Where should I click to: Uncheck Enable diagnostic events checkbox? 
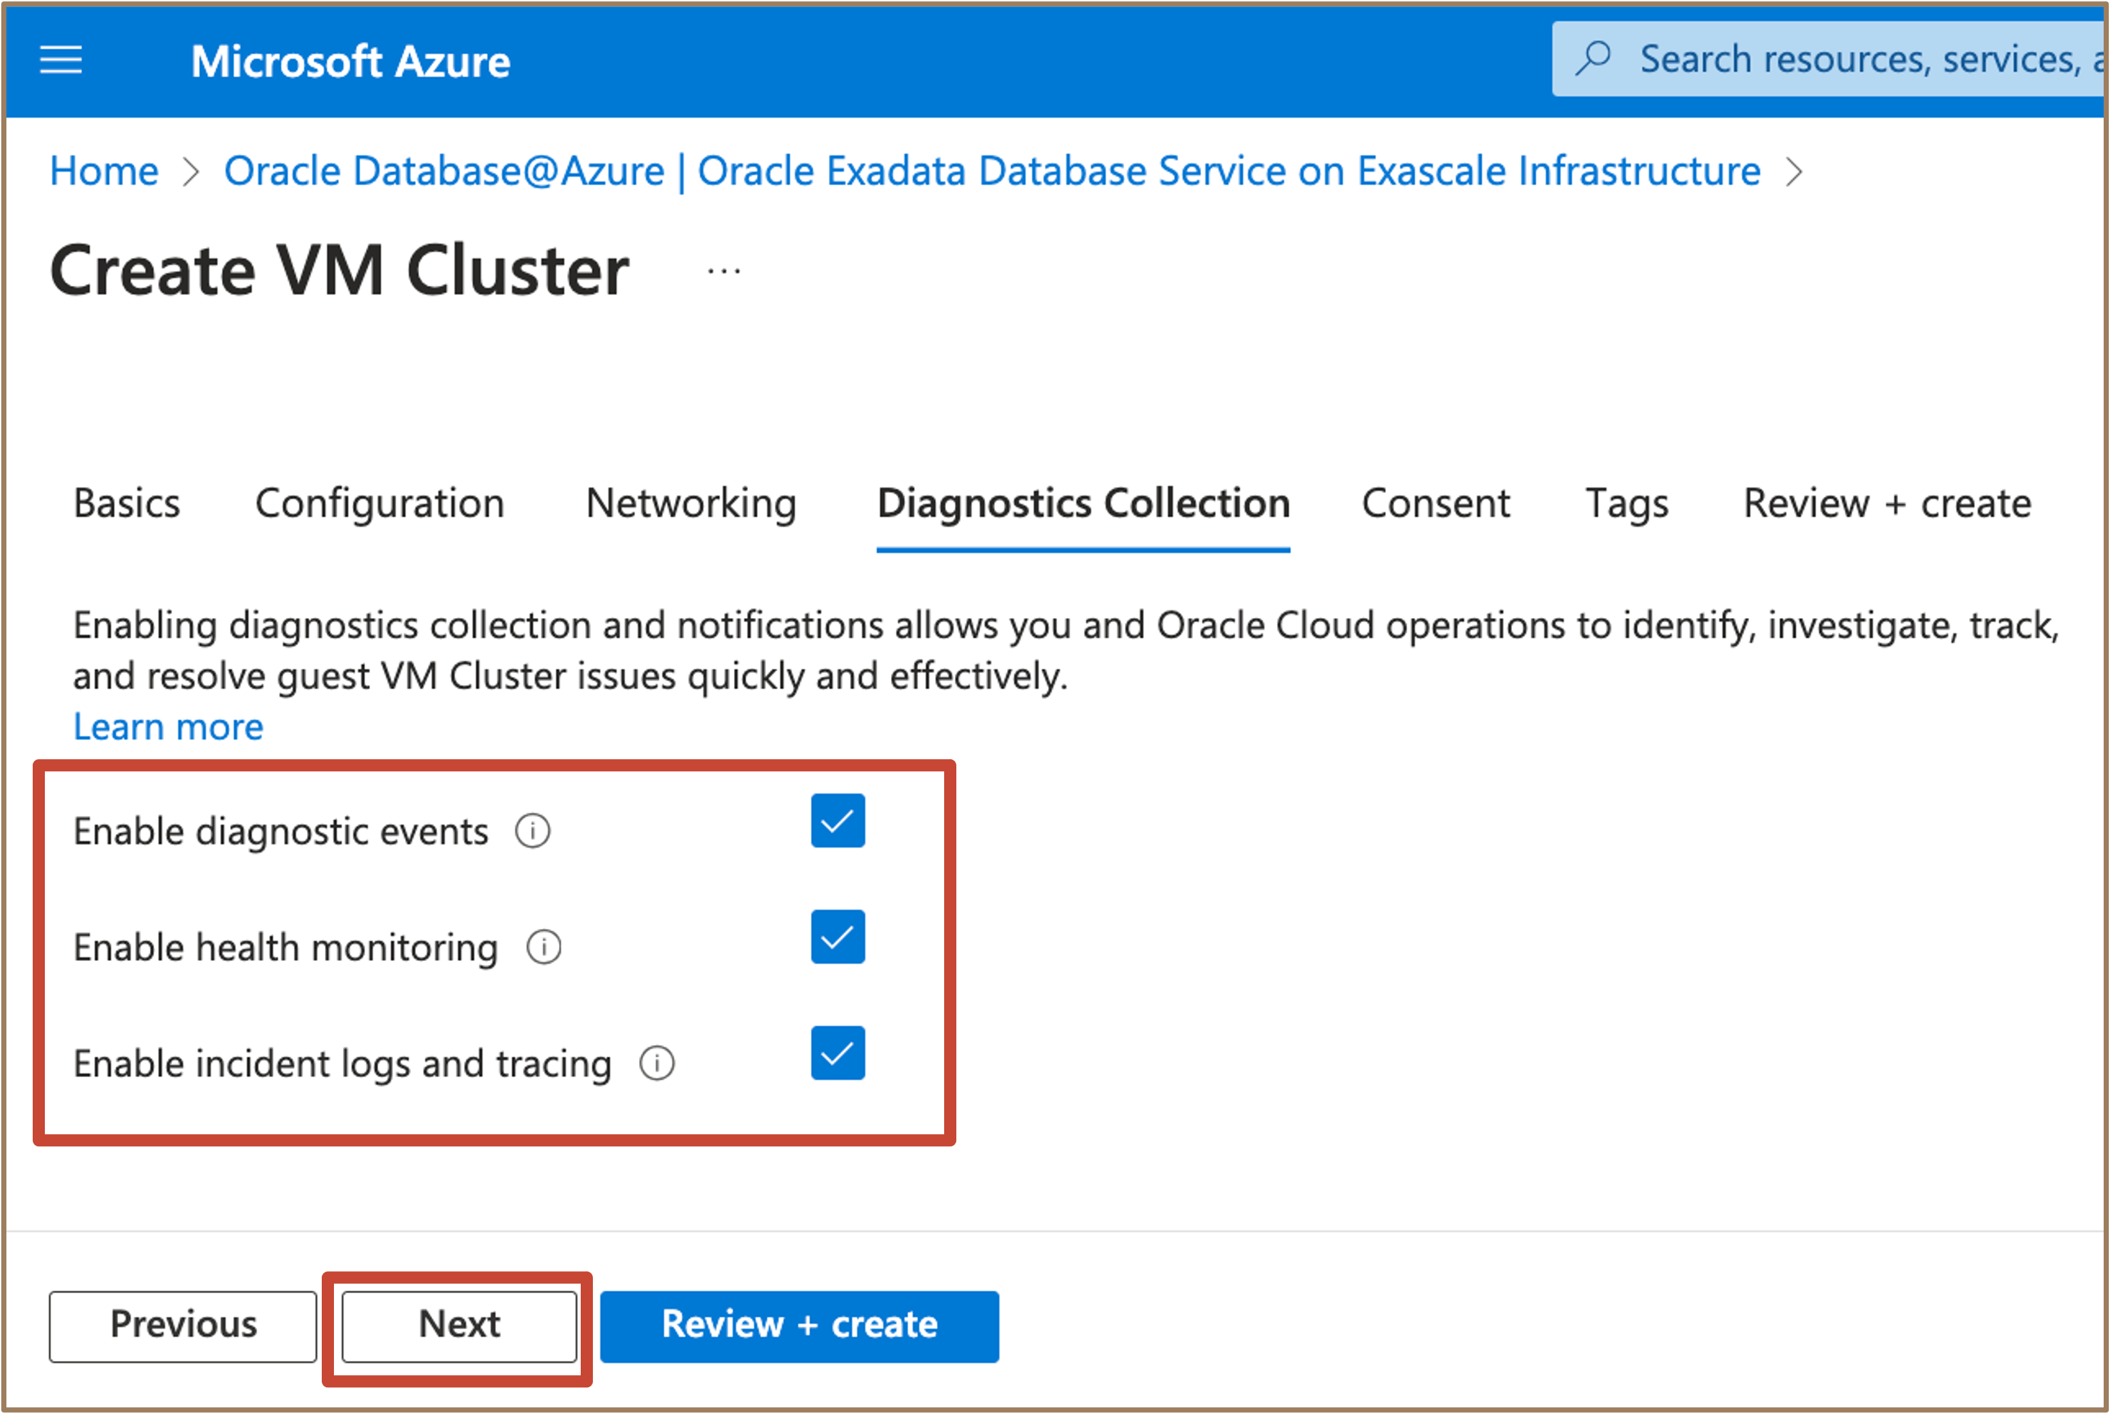point(838,821)
